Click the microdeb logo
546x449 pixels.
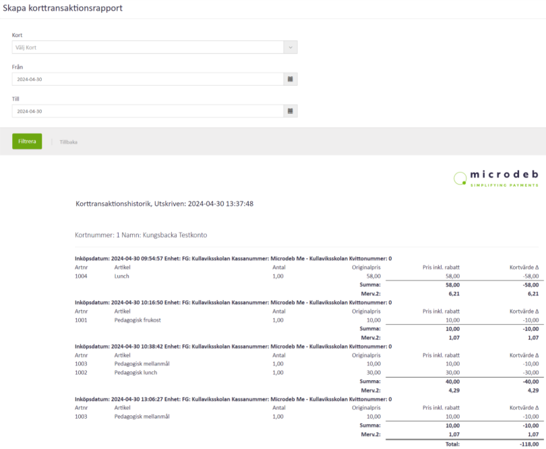click(496, 178)
